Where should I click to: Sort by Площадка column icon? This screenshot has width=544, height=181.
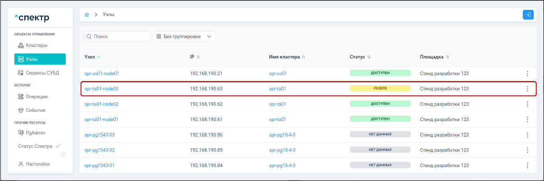[x=447, y=57]
